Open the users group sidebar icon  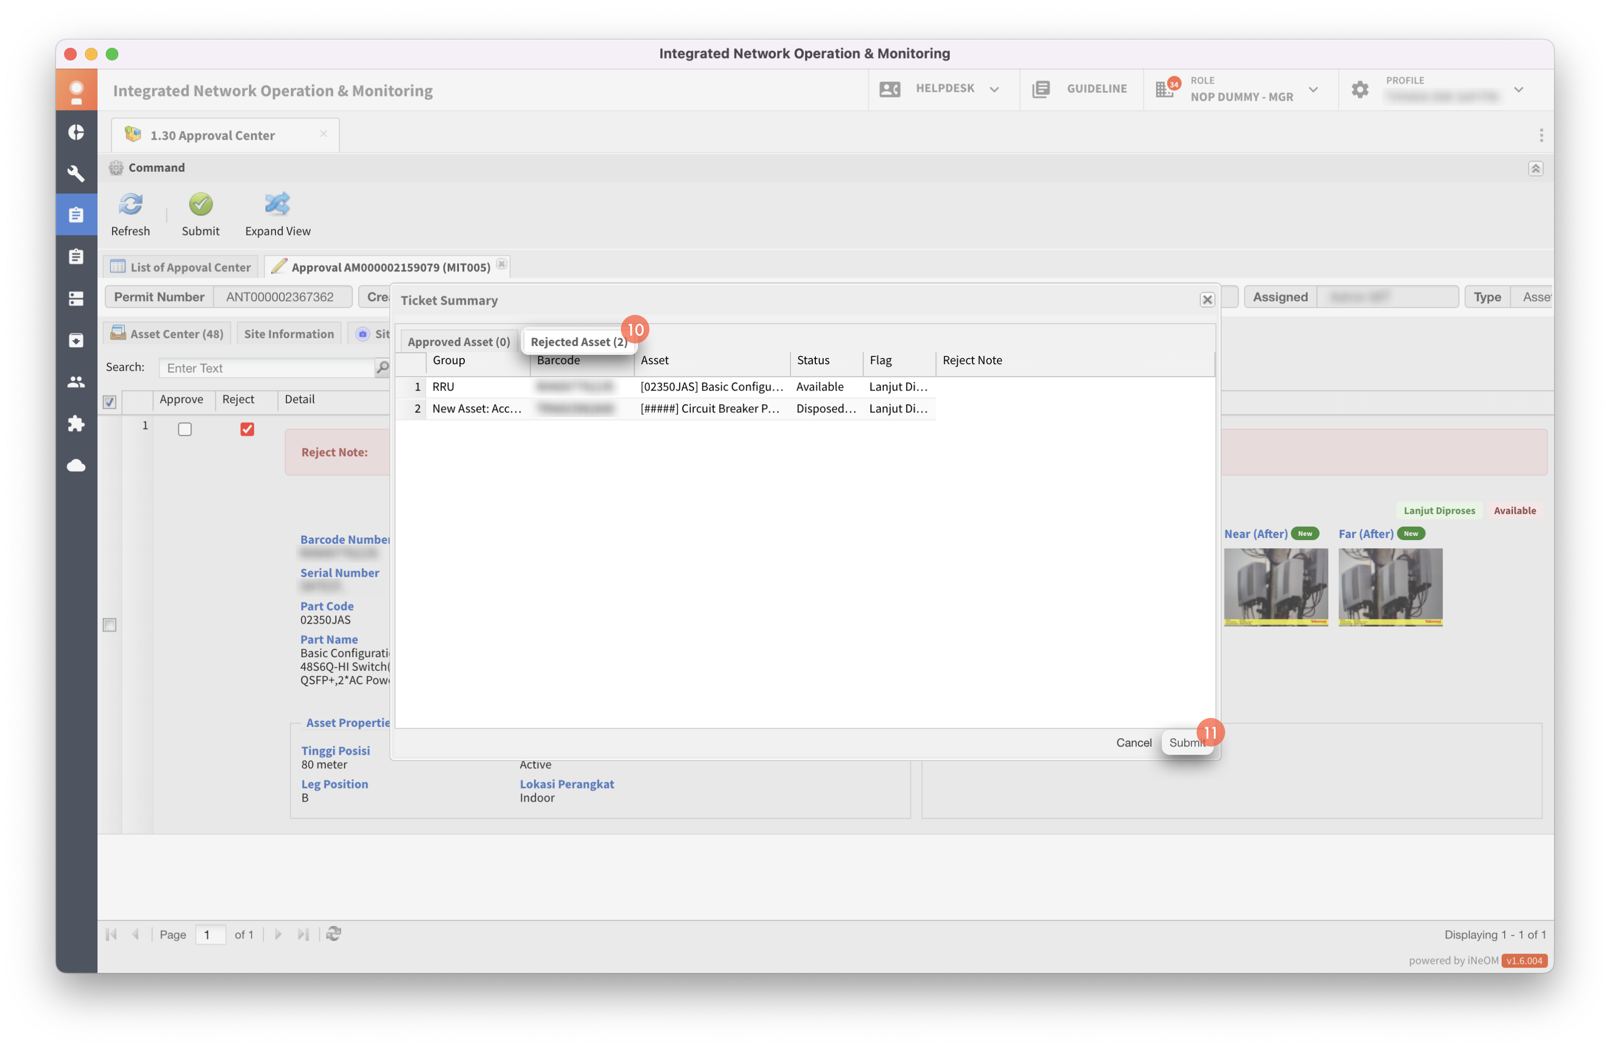tap(76, 382)
